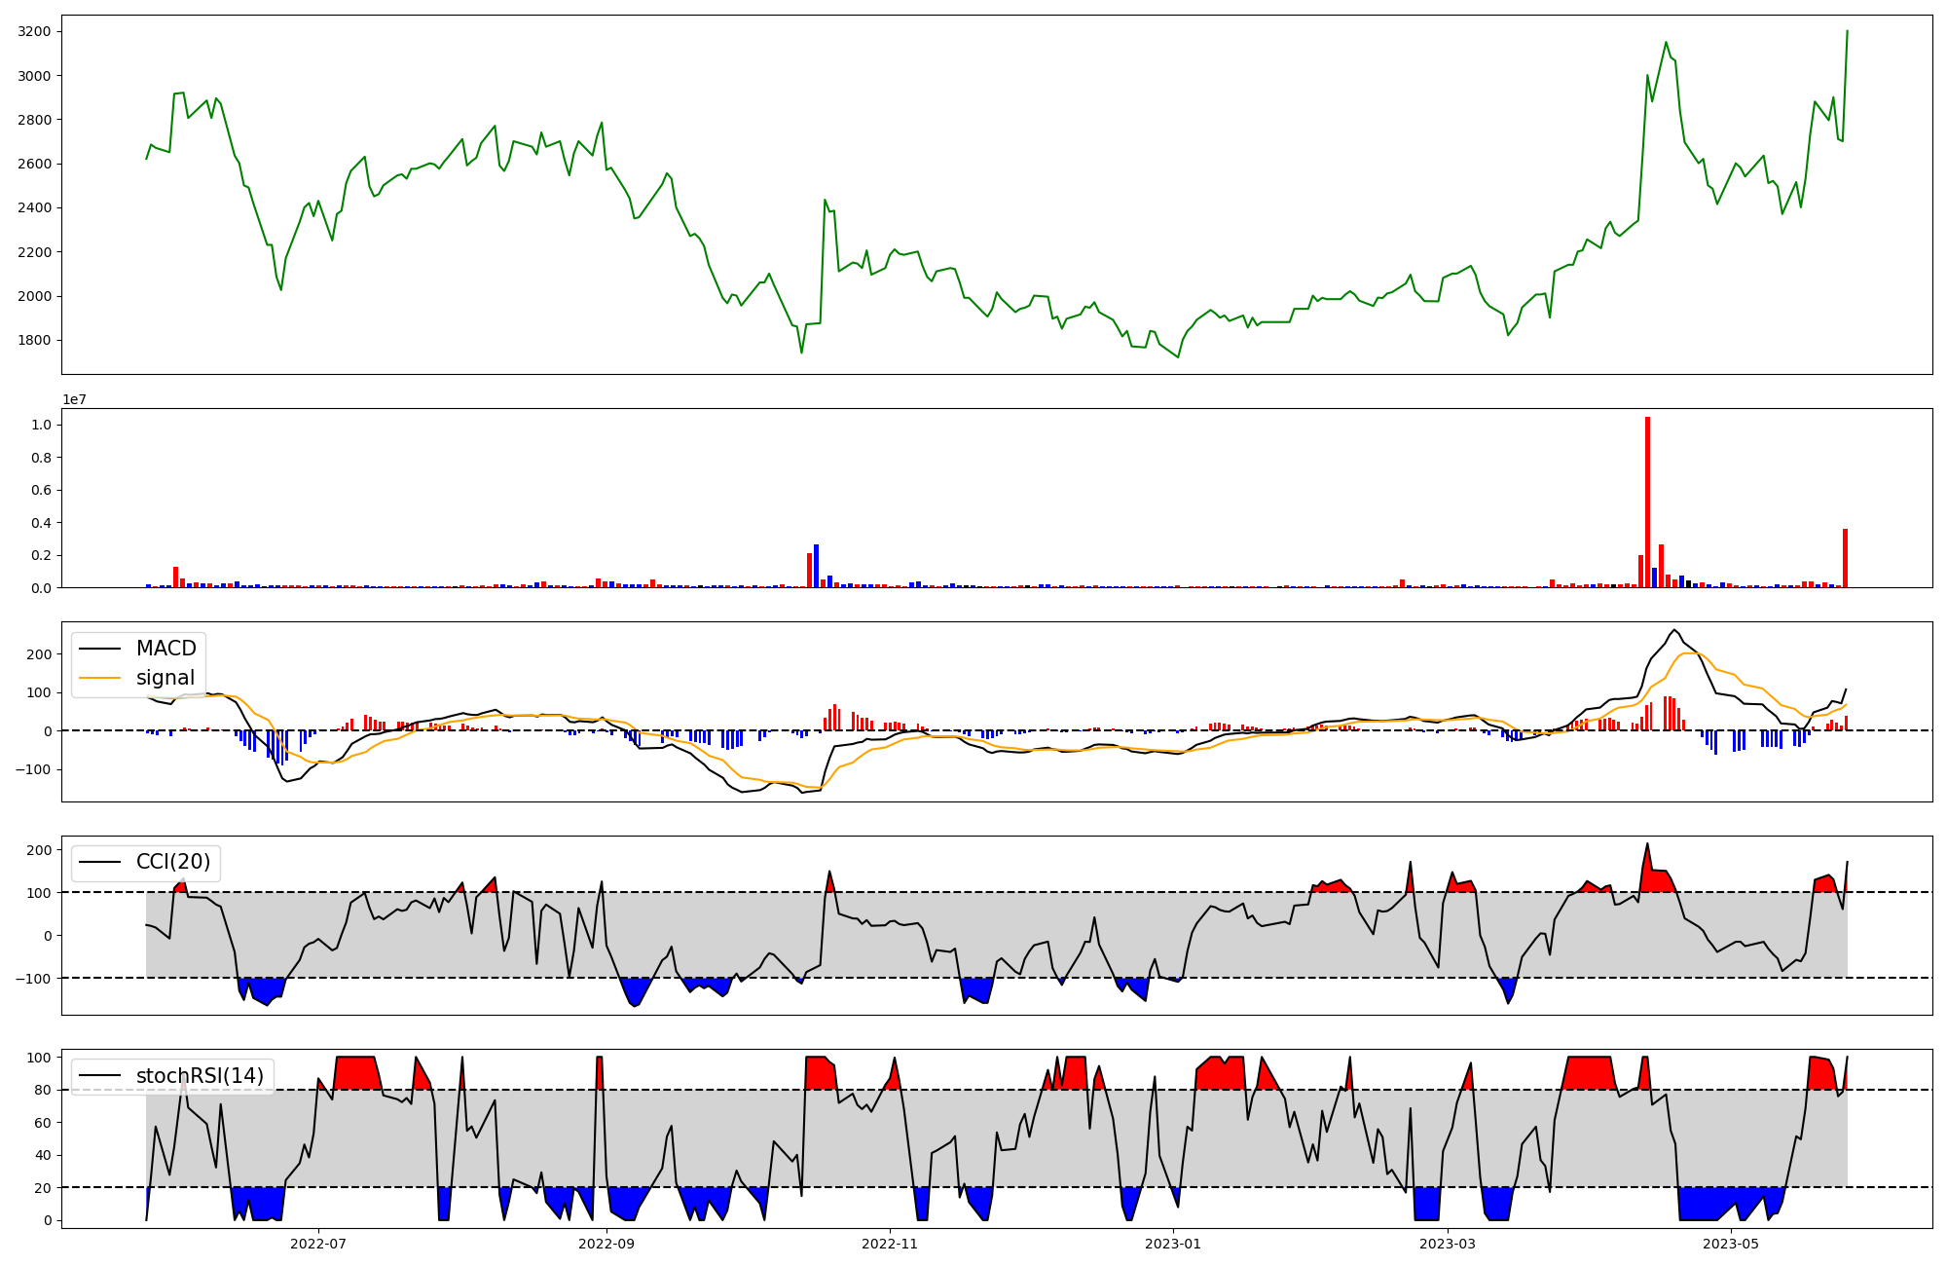Click the MACD legend entry
The image size is (1947, 1266).
[165, 649]
